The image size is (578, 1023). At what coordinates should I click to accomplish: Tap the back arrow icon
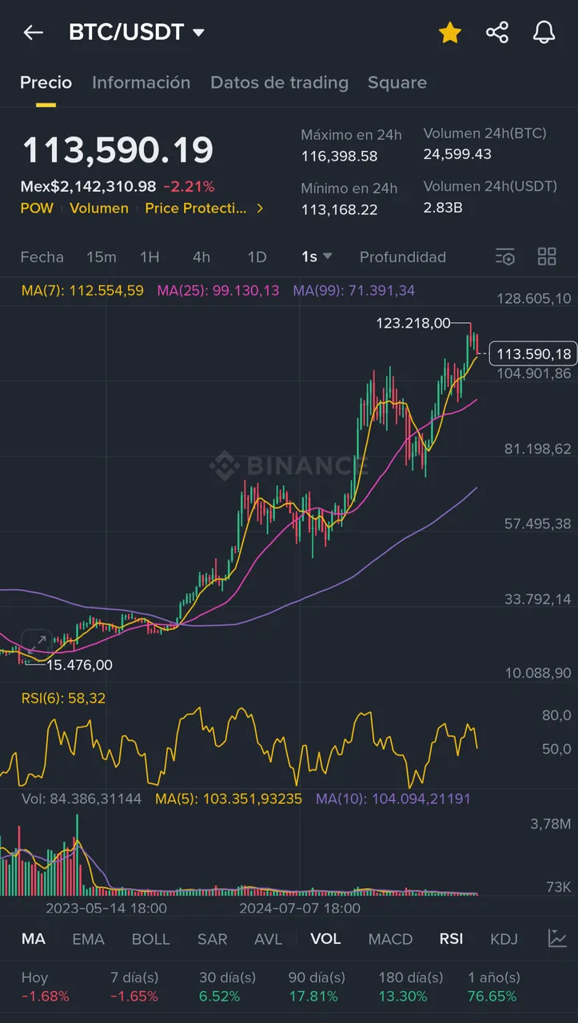point(33,33)
